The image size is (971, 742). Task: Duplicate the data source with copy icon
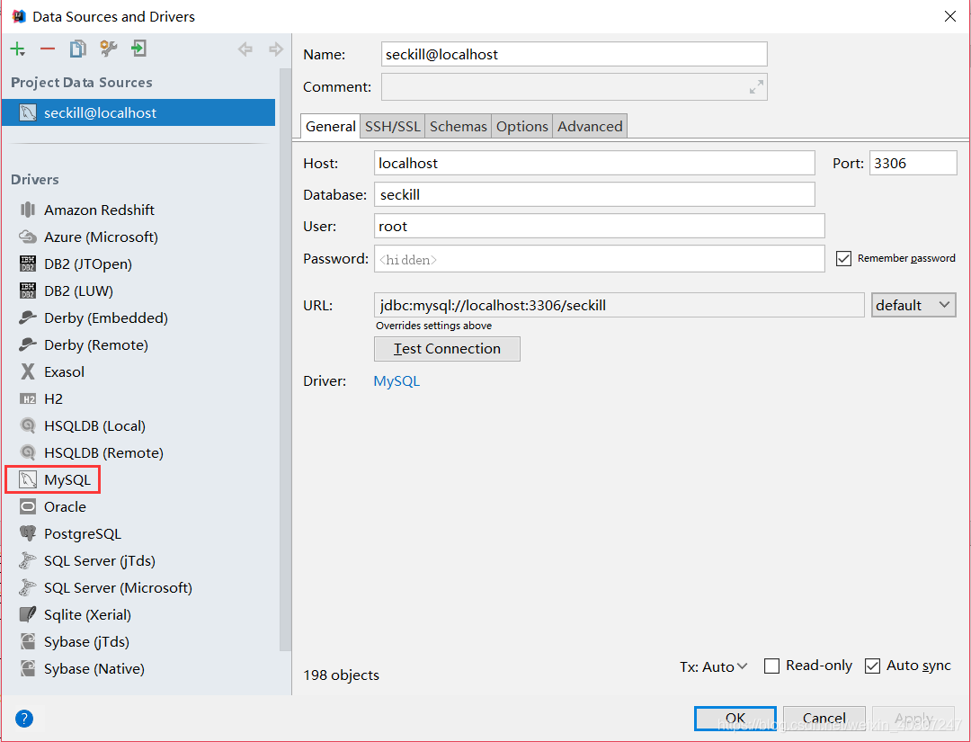click(x=78, y=49)
